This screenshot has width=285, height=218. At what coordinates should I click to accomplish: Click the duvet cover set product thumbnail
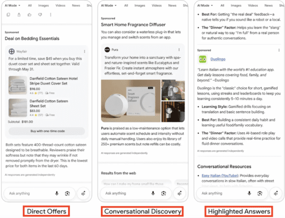[17, 85]
